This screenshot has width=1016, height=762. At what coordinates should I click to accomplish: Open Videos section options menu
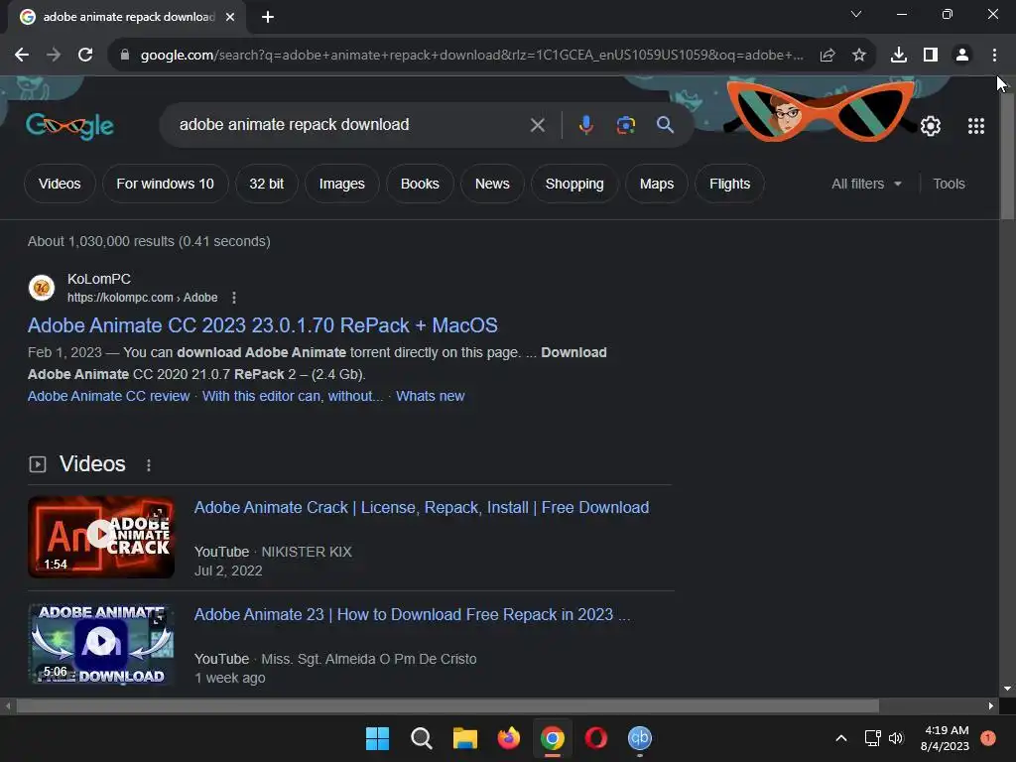click(x=149, y=465)
